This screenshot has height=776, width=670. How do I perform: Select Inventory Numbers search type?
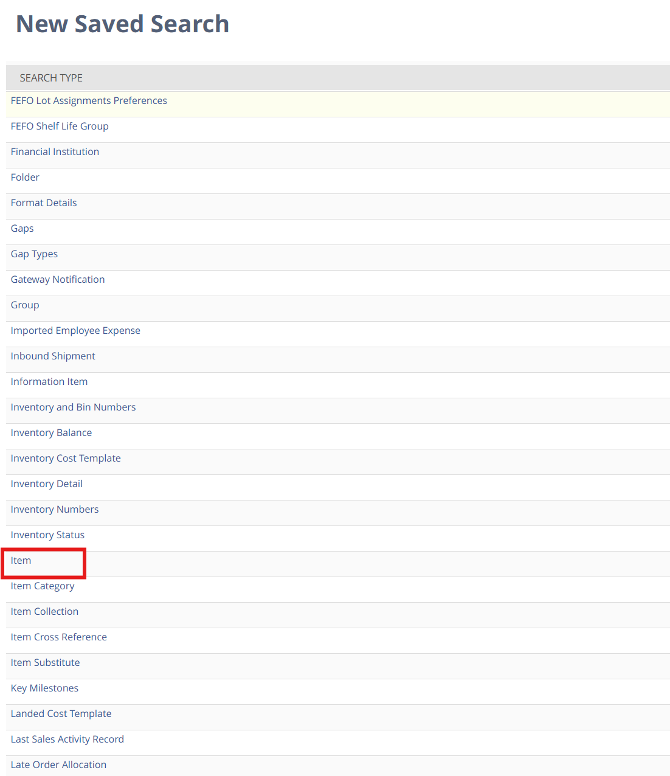pos(55,510)
